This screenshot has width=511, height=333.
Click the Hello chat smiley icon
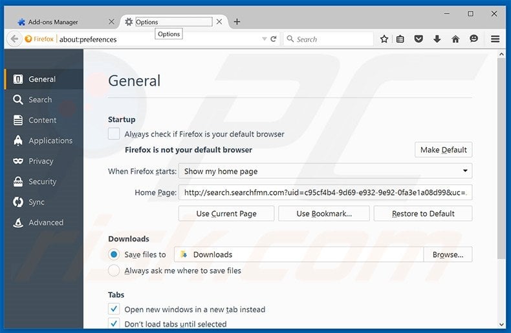tap(473, 39)
